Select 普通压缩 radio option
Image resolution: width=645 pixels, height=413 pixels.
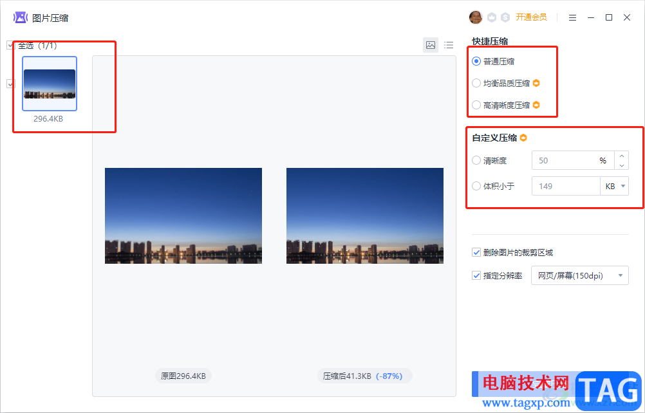476,61
